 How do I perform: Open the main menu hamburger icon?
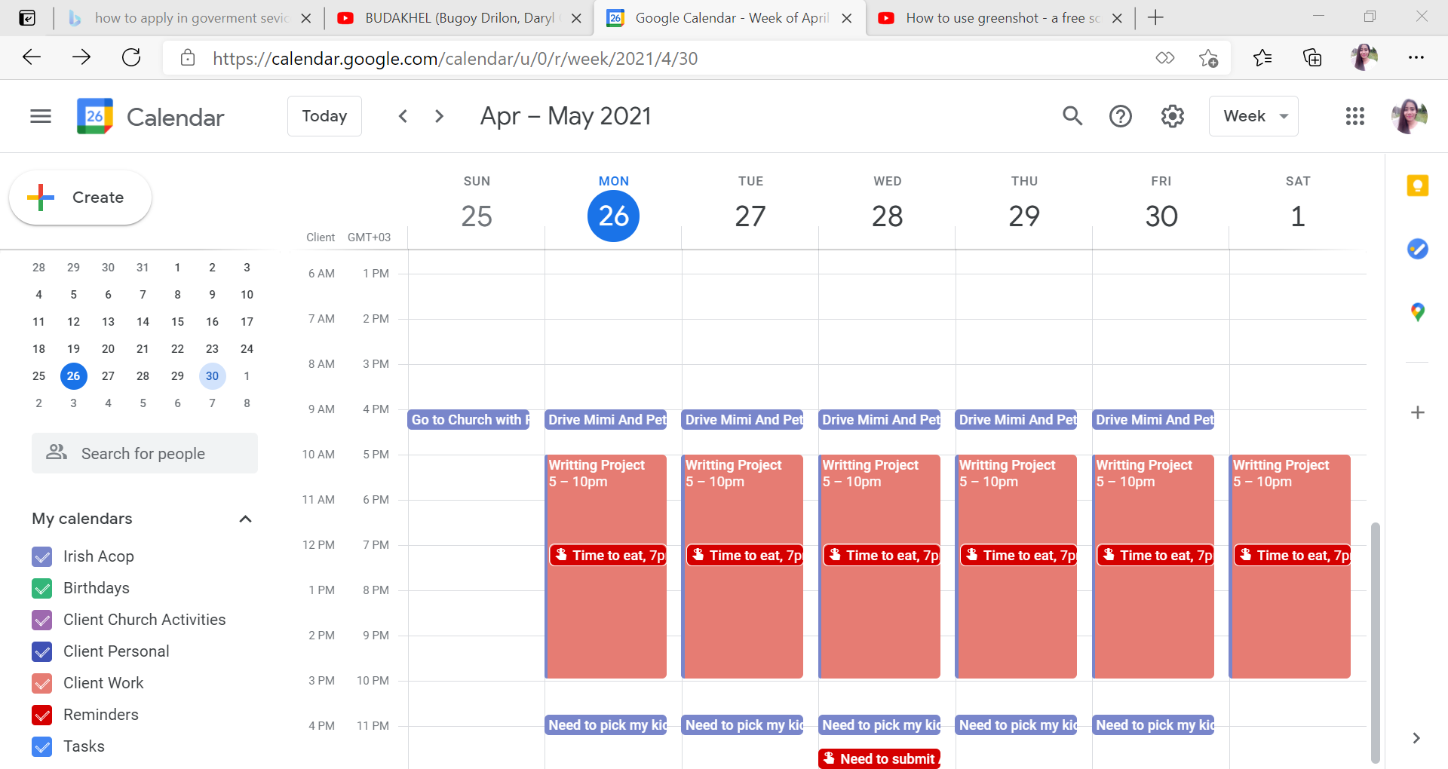[41, 116]
